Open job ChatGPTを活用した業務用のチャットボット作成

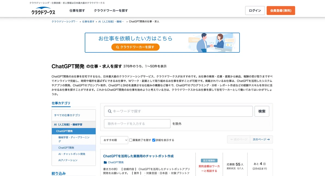pos(138,156)
